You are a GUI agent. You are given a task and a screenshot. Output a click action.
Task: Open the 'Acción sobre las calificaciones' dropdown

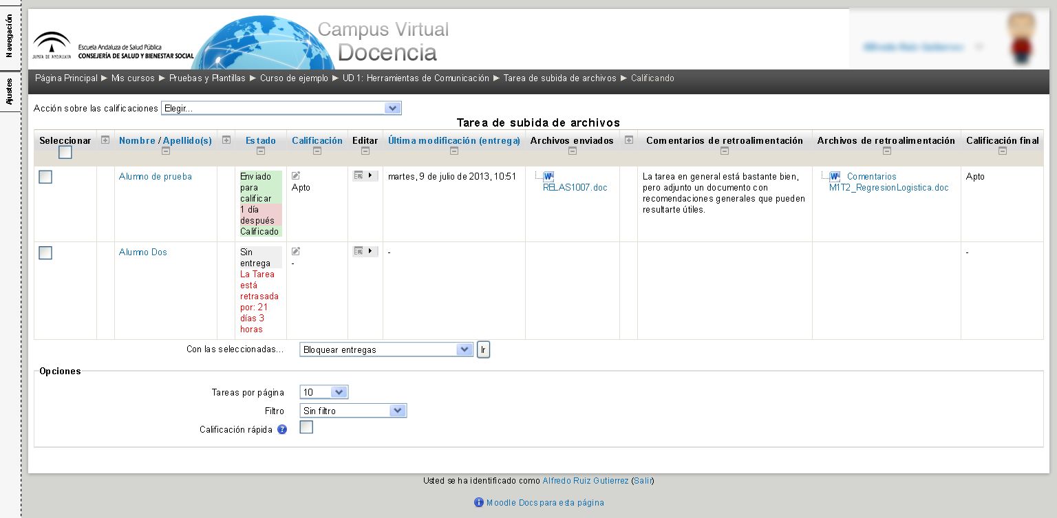pyautogui.click(x=281, y=109)
